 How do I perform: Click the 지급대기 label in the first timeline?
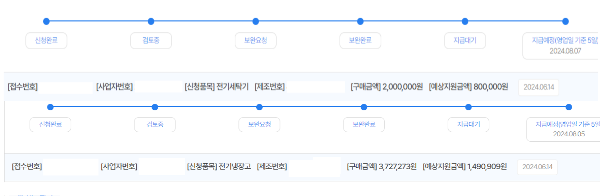coord(465,41)
